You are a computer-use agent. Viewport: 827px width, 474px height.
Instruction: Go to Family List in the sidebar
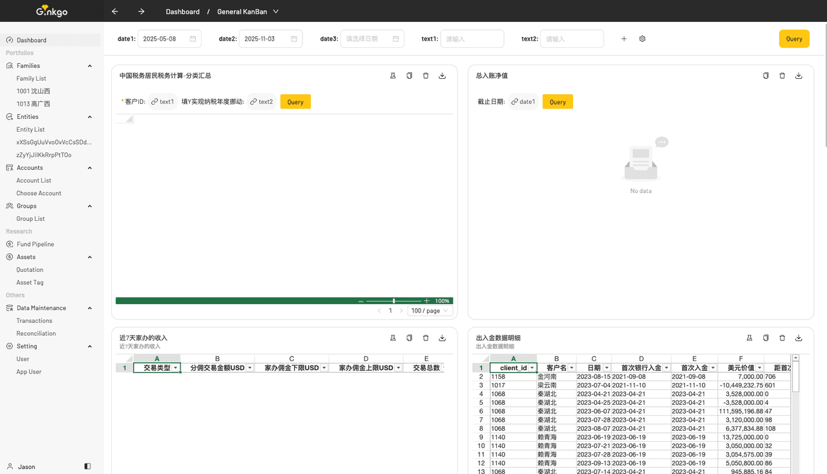tap(31, 78)
